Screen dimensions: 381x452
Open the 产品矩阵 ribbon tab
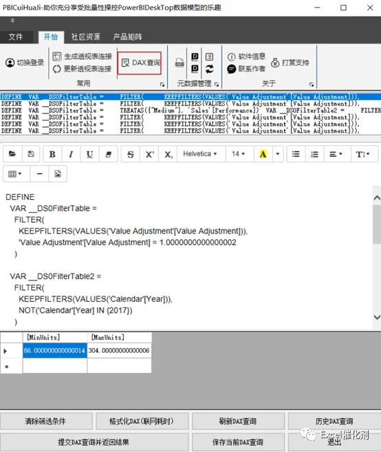pos(127,37)
